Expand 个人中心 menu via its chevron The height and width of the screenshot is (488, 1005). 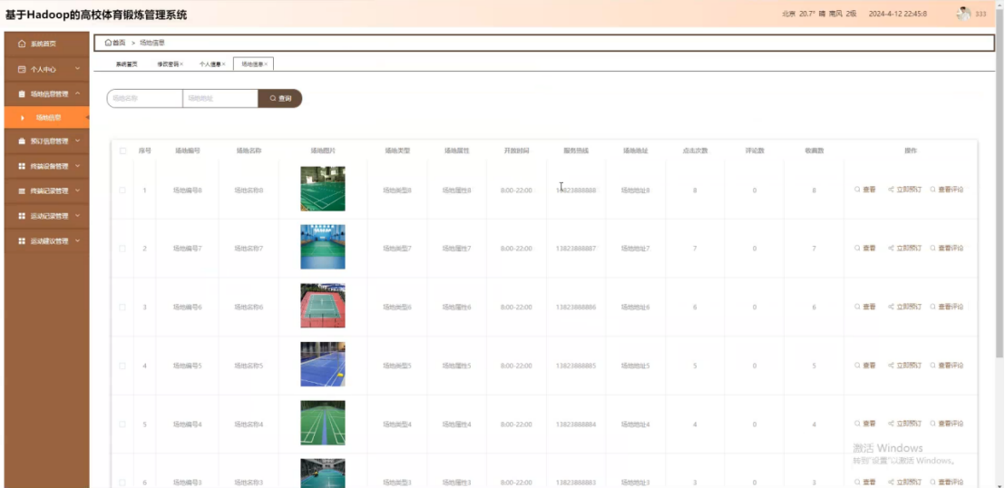click(78, 69)
